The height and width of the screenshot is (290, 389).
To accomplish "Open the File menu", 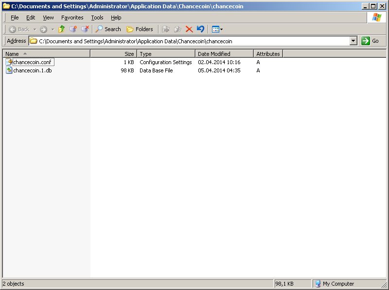I will 15,17.
